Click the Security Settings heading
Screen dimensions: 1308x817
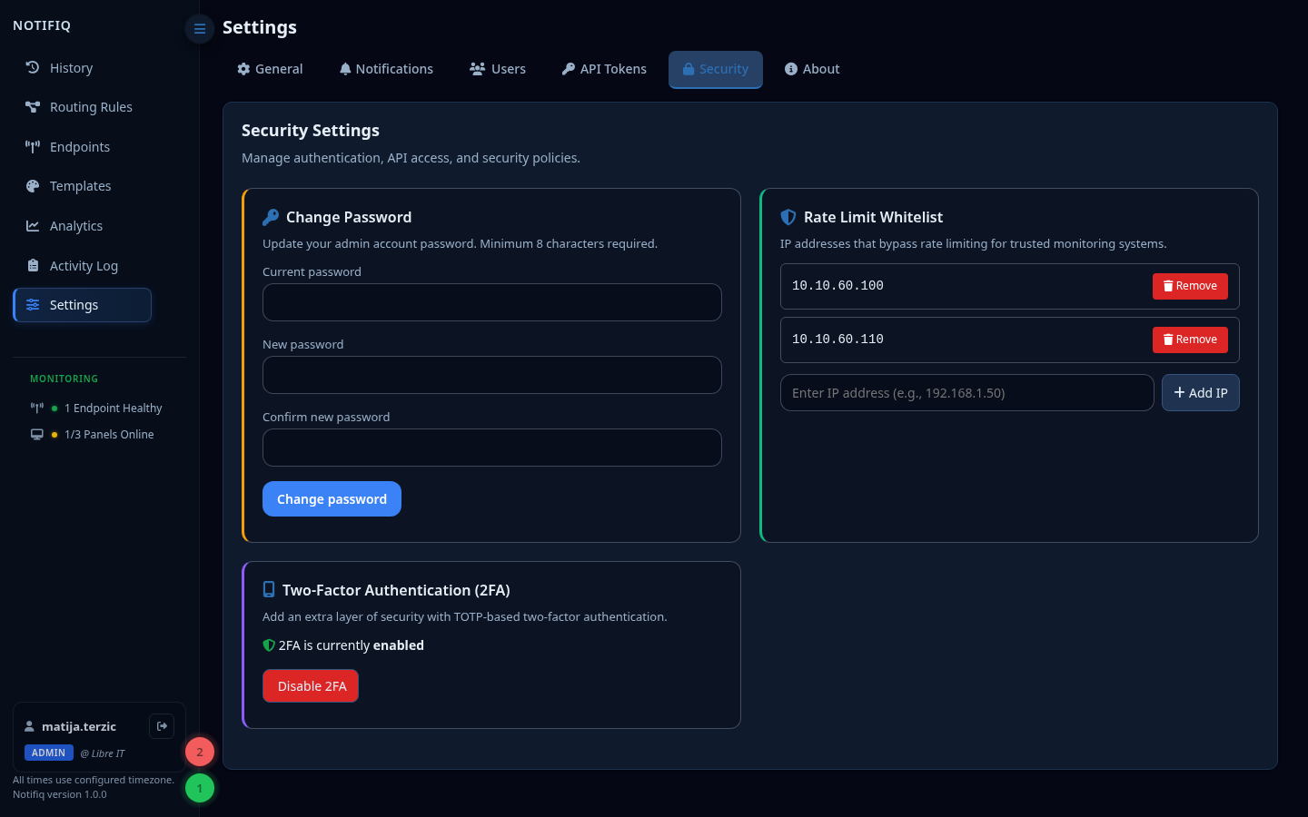pyautogui.click(x=311, y=131)
